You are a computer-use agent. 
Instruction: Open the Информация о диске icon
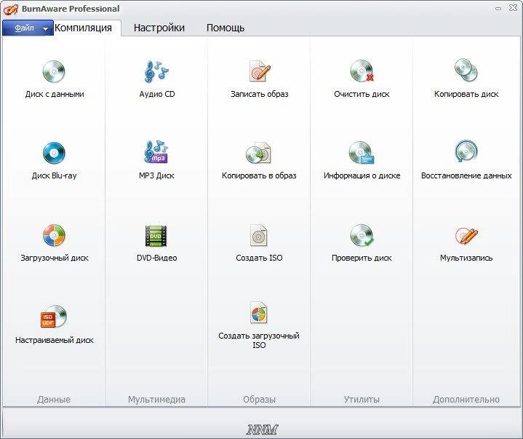(x=362, y=153)
